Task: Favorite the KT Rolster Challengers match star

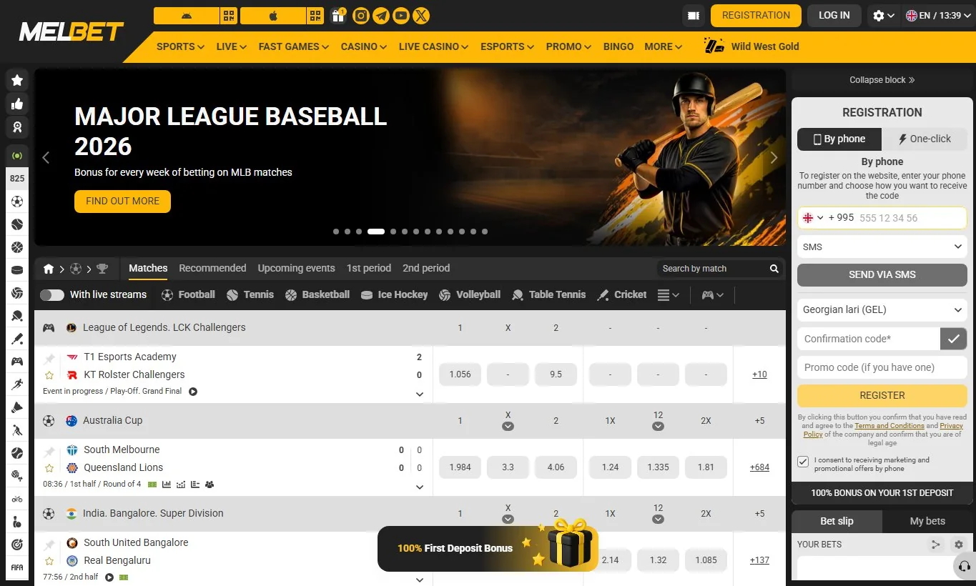Action: point(49,375)
